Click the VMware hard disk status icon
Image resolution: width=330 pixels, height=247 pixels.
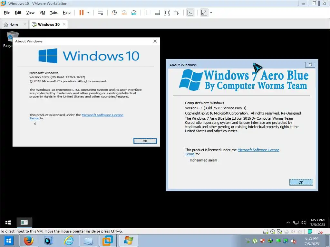(x=266, y=232)
